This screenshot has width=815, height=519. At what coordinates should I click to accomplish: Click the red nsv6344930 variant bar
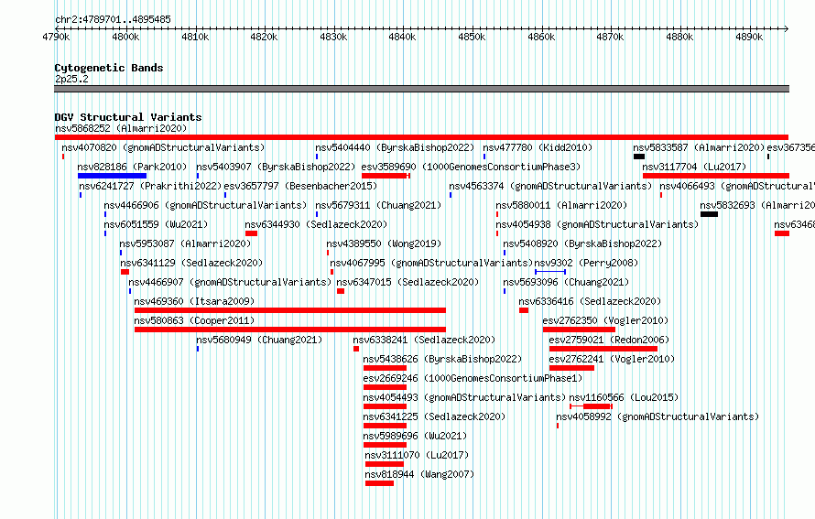(x=251, y=233)
